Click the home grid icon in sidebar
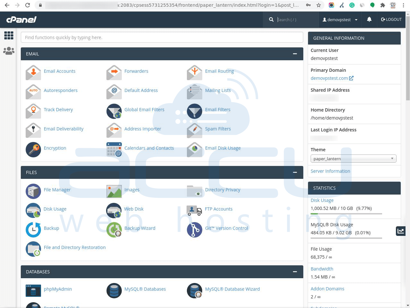 [x=9, y=35]
